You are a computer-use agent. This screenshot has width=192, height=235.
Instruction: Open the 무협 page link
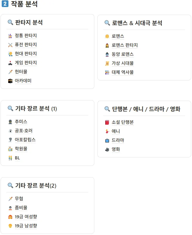(x=19, y=199)
